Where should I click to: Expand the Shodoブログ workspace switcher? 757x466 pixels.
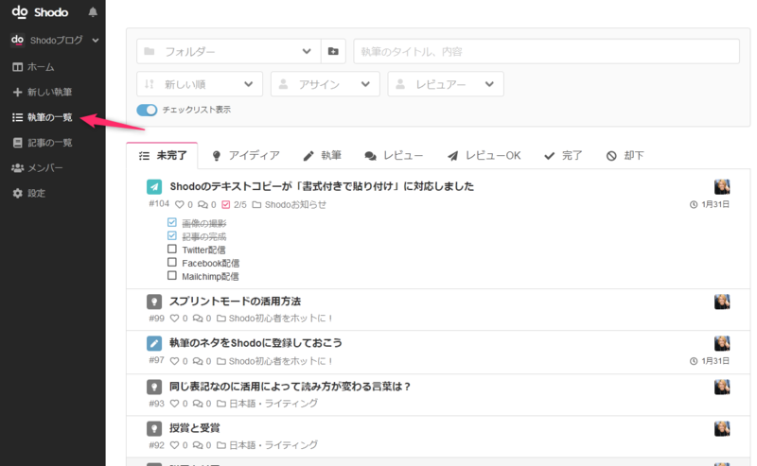tap(55, 40)
